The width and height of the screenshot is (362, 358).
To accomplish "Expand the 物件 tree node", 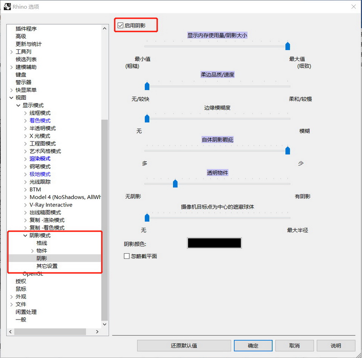I will [32, 251].
